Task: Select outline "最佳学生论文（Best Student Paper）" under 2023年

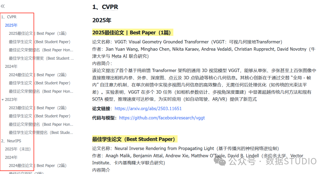Action: [x=39, y=116]
